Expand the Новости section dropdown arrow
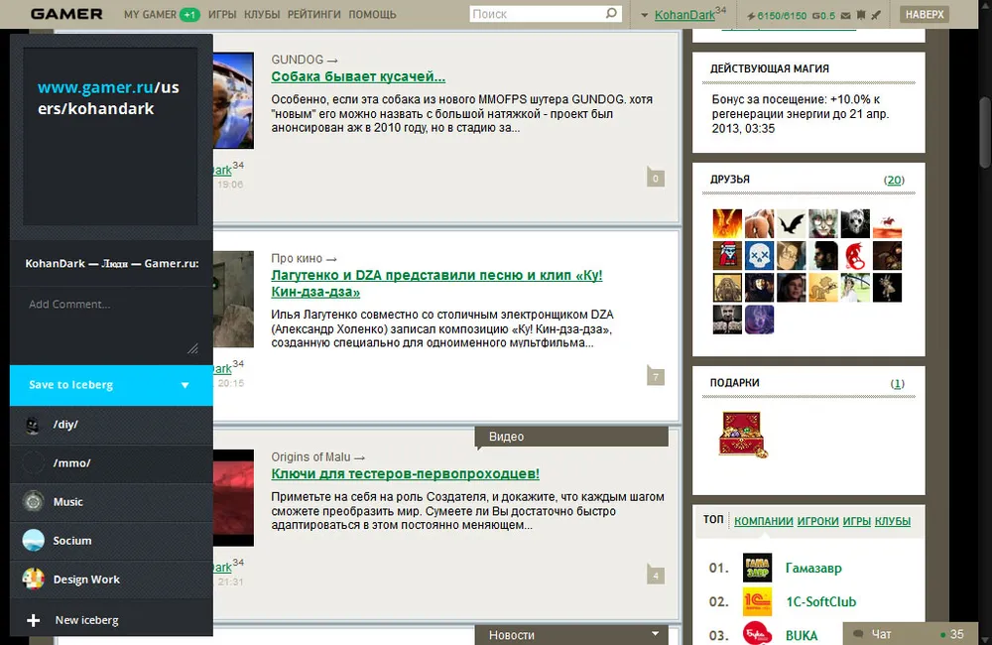The width and height of the screenshot is (992, 645). pyautogui.click(x=654, y=634)
